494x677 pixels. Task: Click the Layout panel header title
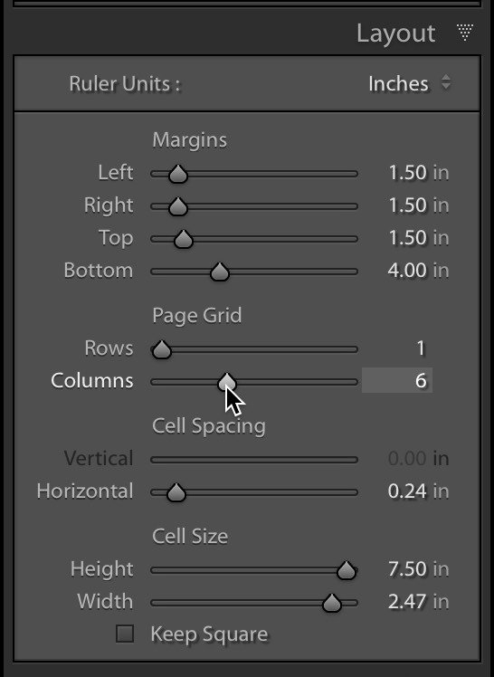(395, 33)
